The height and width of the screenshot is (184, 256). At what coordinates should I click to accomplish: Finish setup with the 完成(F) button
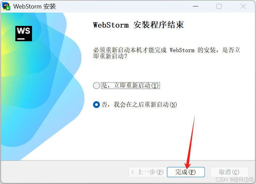coord(186,172)
